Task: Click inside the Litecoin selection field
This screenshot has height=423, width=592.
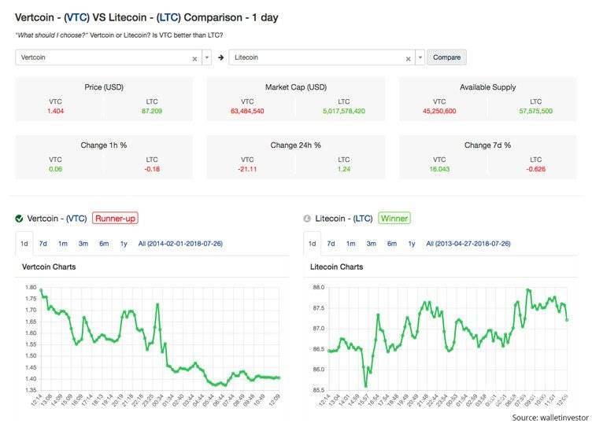Action: (322, 57)
